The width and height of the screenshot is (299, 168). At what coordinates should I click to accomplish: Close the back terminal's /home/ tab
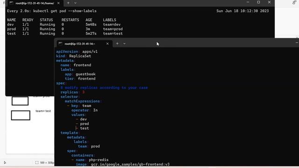(x=58, y=3)
